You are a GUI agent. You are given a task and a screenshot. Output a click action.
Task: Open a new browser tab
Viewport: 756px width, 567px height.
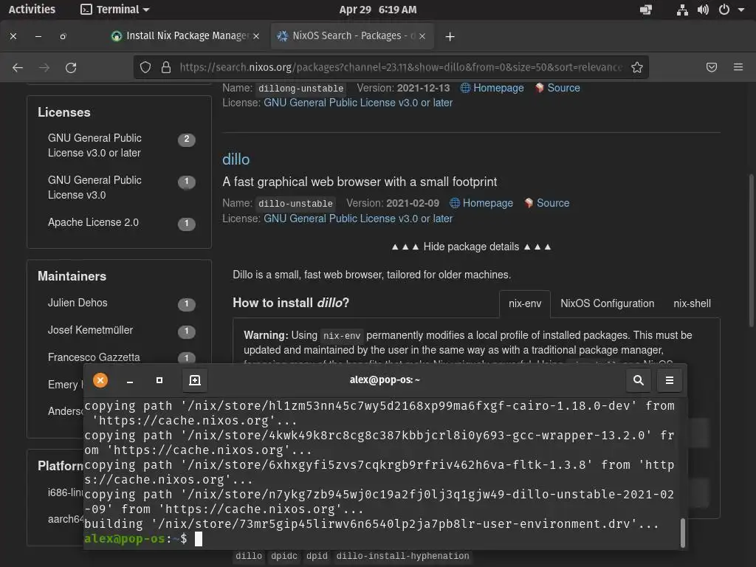(450, 37)
